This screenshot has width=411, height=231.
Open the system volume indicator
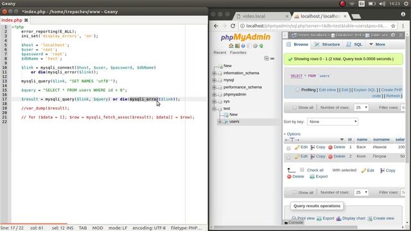click(x=382, y=4)
